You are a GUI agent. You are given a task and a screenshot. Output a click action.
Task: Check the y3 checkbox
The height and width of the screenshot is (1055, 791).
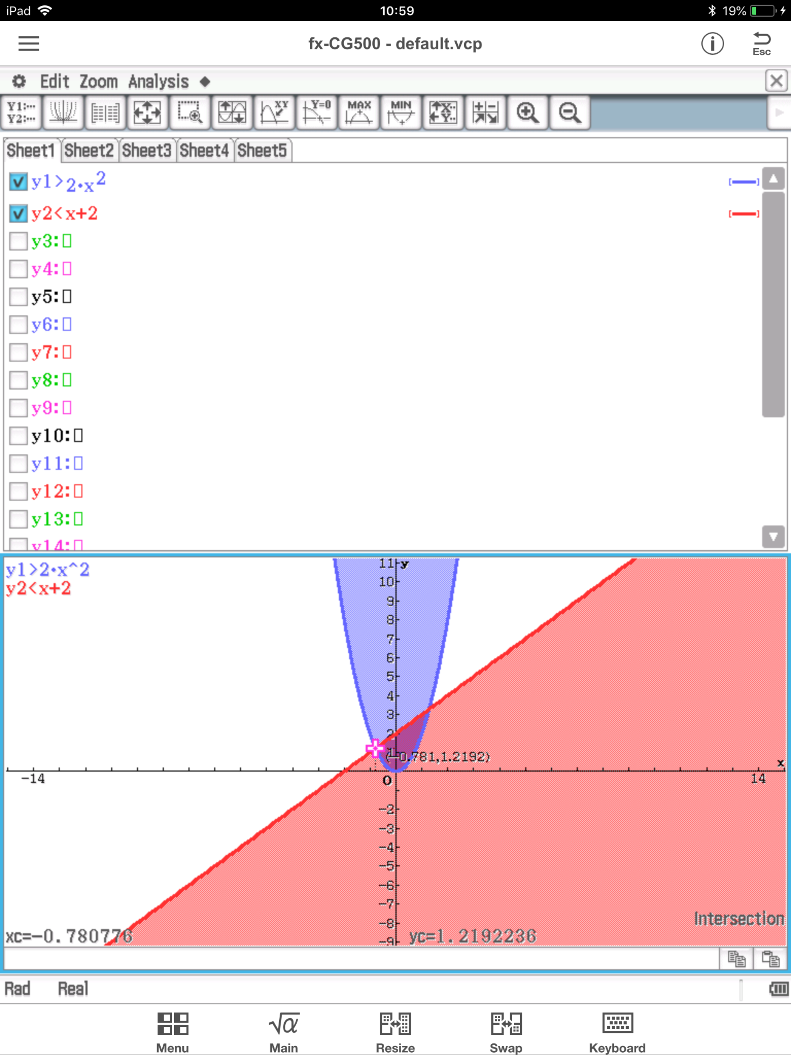[18, 241]
